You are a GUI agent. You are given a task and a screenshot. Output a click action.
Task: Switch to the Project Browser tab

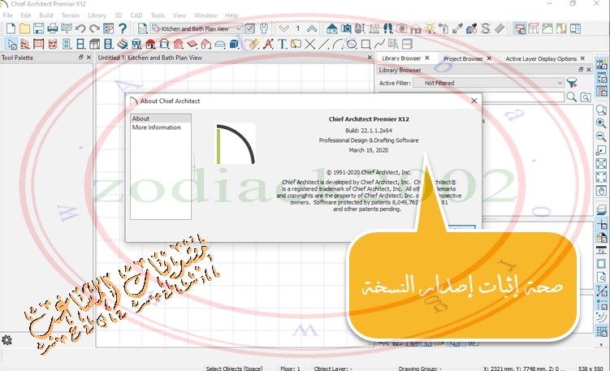463,58
